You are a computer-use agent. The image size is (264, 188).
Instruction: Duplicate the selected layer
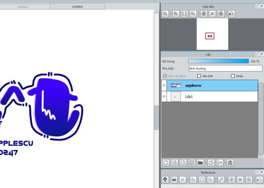click(x=211, y=163)
